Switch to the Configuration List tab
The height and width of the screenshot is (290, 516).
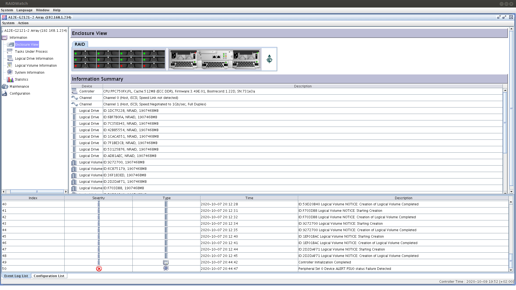click(49, 276)
